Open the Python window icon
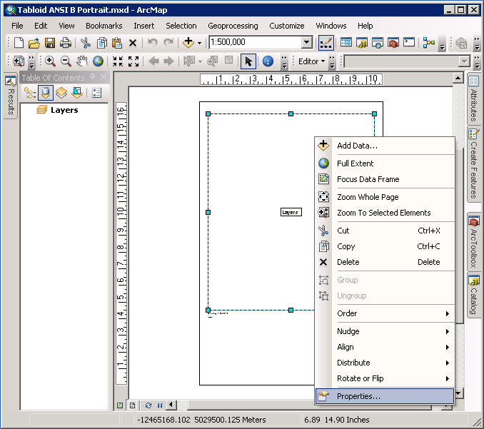 pos(409,43)
